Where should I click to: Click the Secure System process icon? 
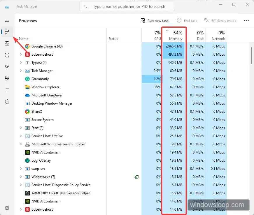click(x=27, y=120)
